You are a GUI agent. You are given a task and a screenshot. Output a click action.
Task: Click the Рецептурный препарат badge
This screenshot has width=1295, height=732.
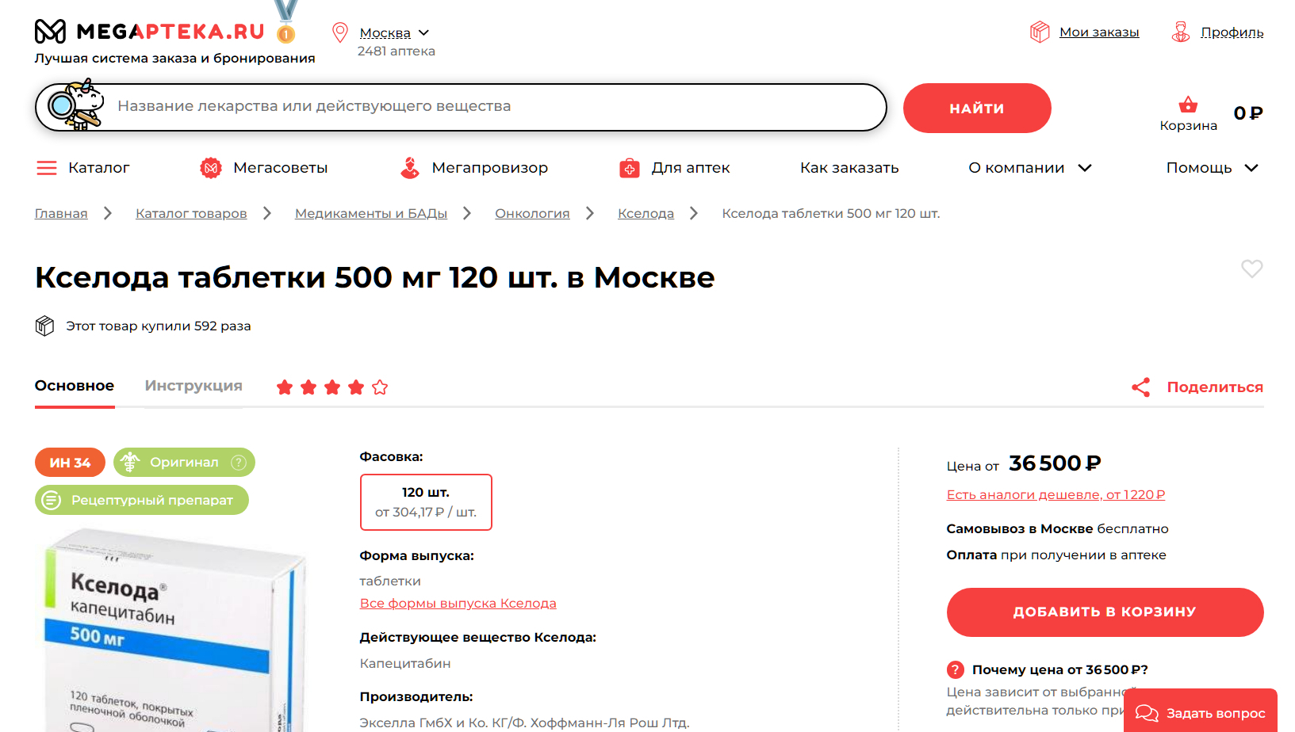pyautogui.click(x=142, y=500)
